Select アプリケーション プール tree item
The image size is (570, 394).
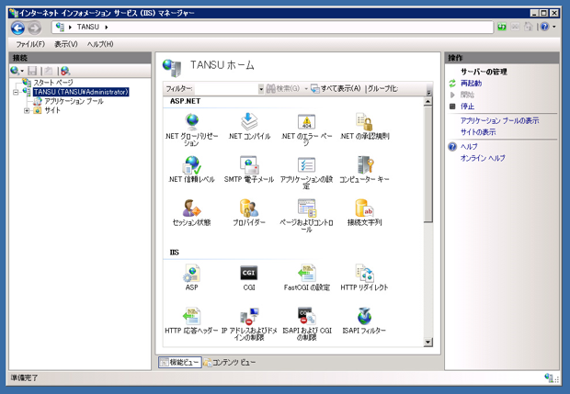click(74, 101)
